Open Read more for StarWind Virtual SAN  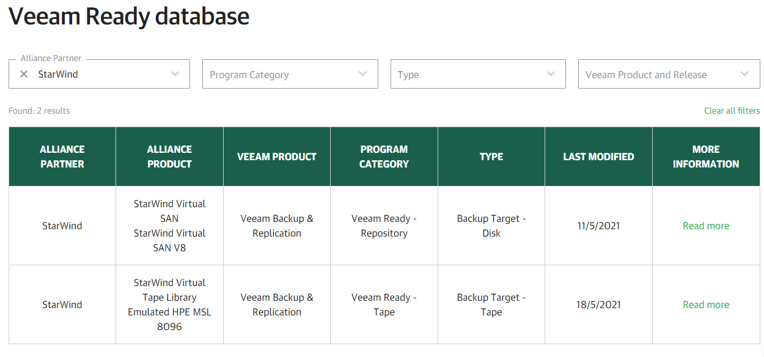(705, 226)
